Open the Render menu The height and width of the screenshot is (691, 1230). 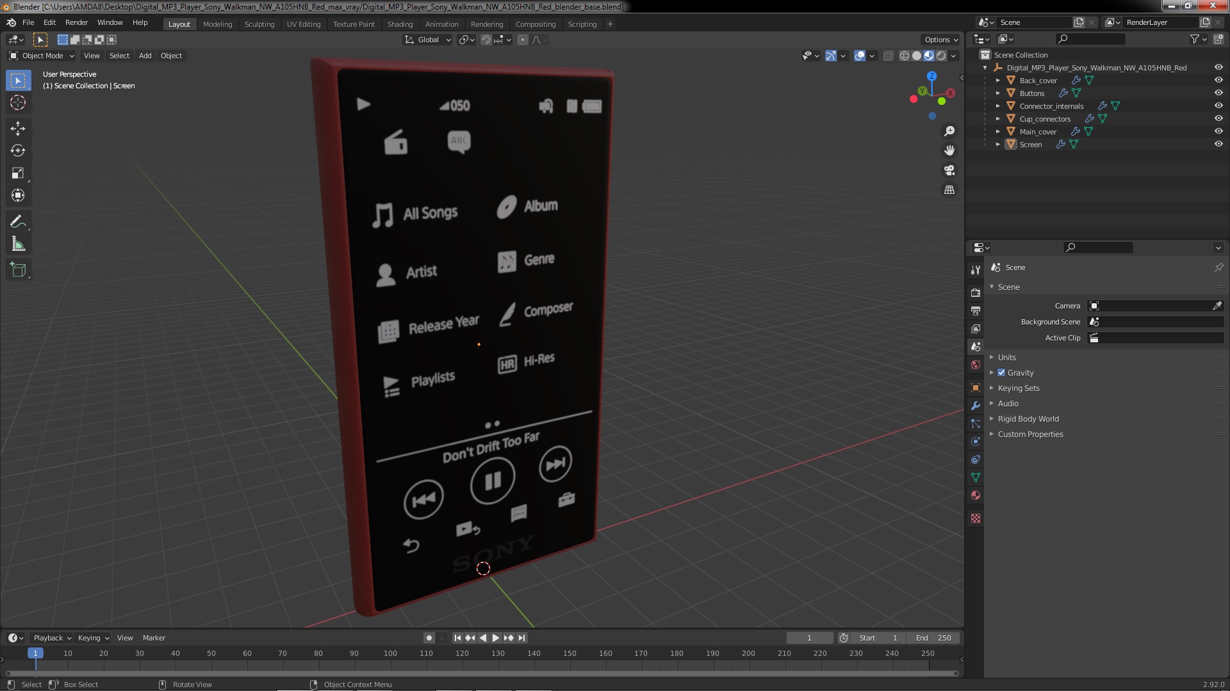(x=76, y=22)
